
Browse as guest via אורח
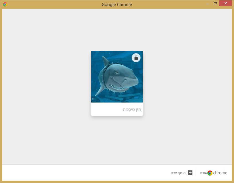pos(203,173)
